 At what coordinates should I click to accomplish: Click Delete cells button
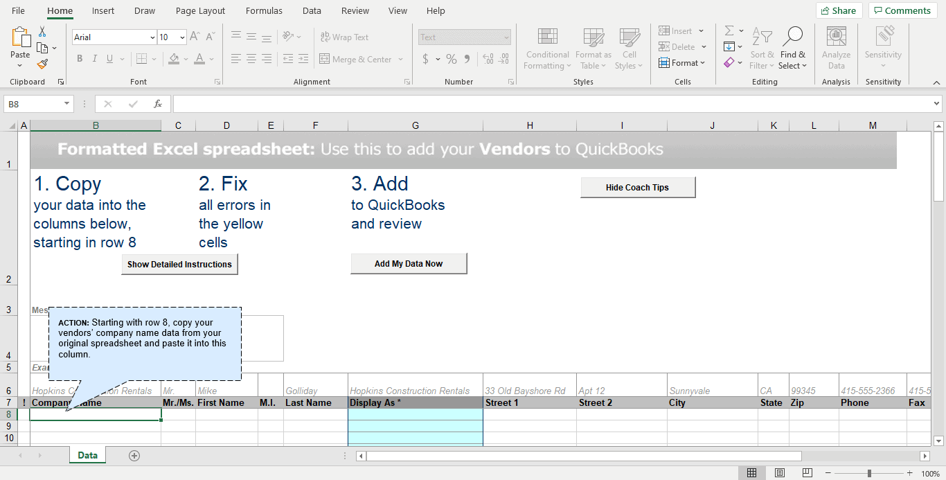(x=677, y=47)
